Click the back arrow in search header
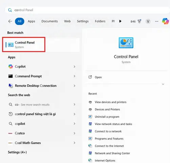Image resolution: width=170 pixels, height=163 pixels. point(10,21)
